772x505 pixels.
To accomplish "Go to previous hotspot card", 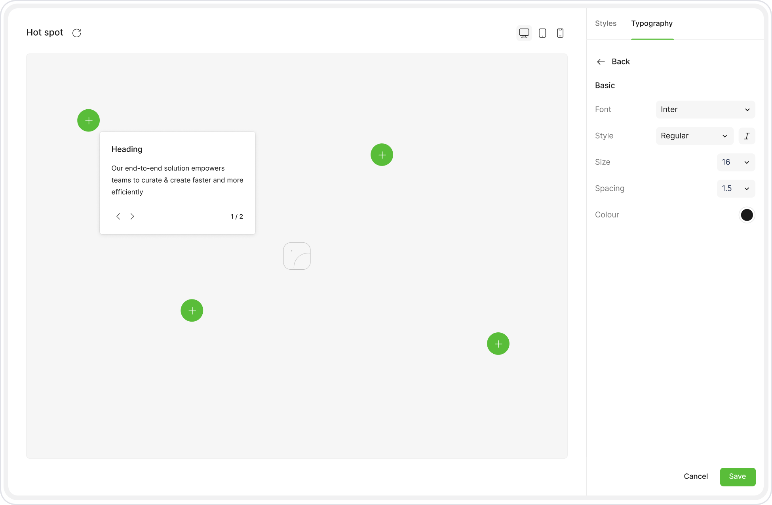I will 118,216.
